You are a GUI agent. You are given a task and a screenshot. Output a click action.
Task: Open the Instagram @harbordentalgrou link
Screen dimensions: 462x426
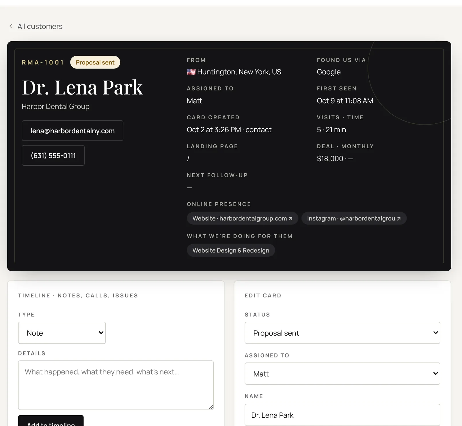(x=354, y=218)
